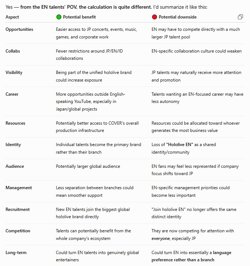Click the red circle beside Potential downside

[154, 17]
